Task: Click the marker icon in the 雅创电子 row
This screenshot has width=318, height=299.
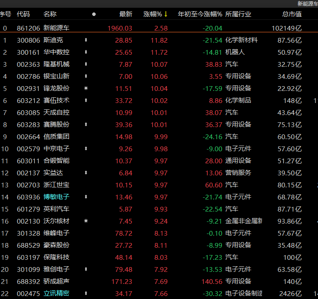Action: pos(86,269)
